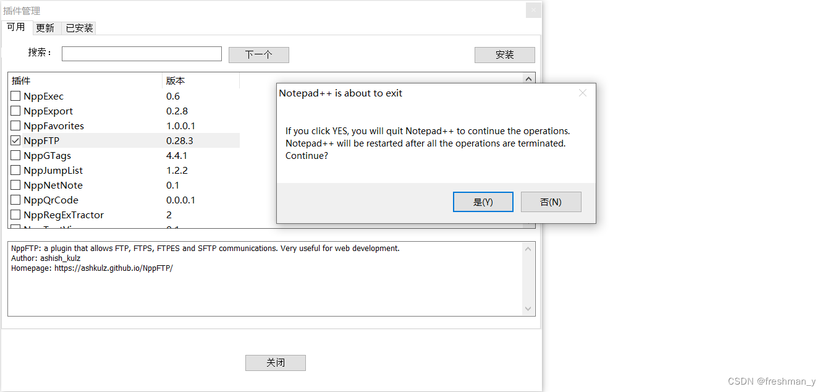Open the 已安装 tab
The height and width of the screenshot is (392, 825).
point(78,27)
